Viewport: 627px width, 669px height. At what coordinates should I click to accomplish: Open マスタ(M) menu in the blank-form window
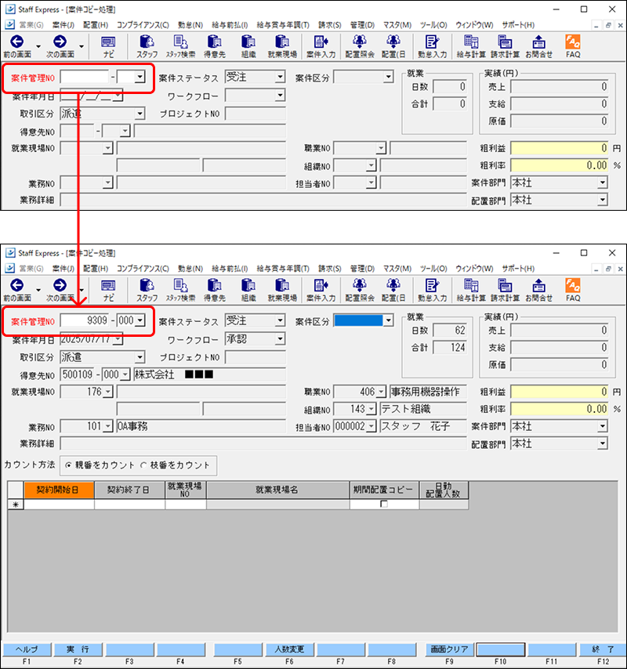pos(397,25)
